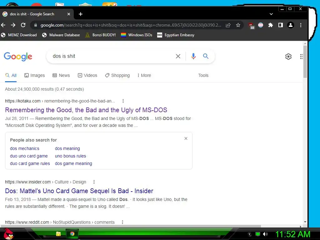Switch to the News tab
The height and width of the screenshot is (240, 320).
(61, 75)
